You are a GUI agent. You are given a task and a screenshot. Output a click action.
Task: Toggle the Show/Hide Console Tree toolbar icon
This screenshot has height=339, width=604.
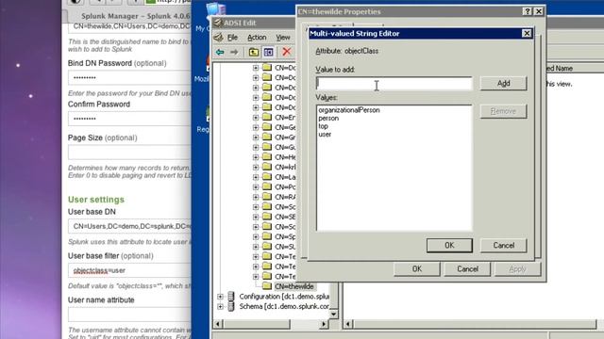coord(268,52)
